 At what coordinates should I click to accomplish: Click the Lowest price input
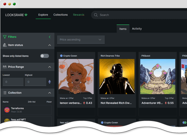click(x=13, y=82)
